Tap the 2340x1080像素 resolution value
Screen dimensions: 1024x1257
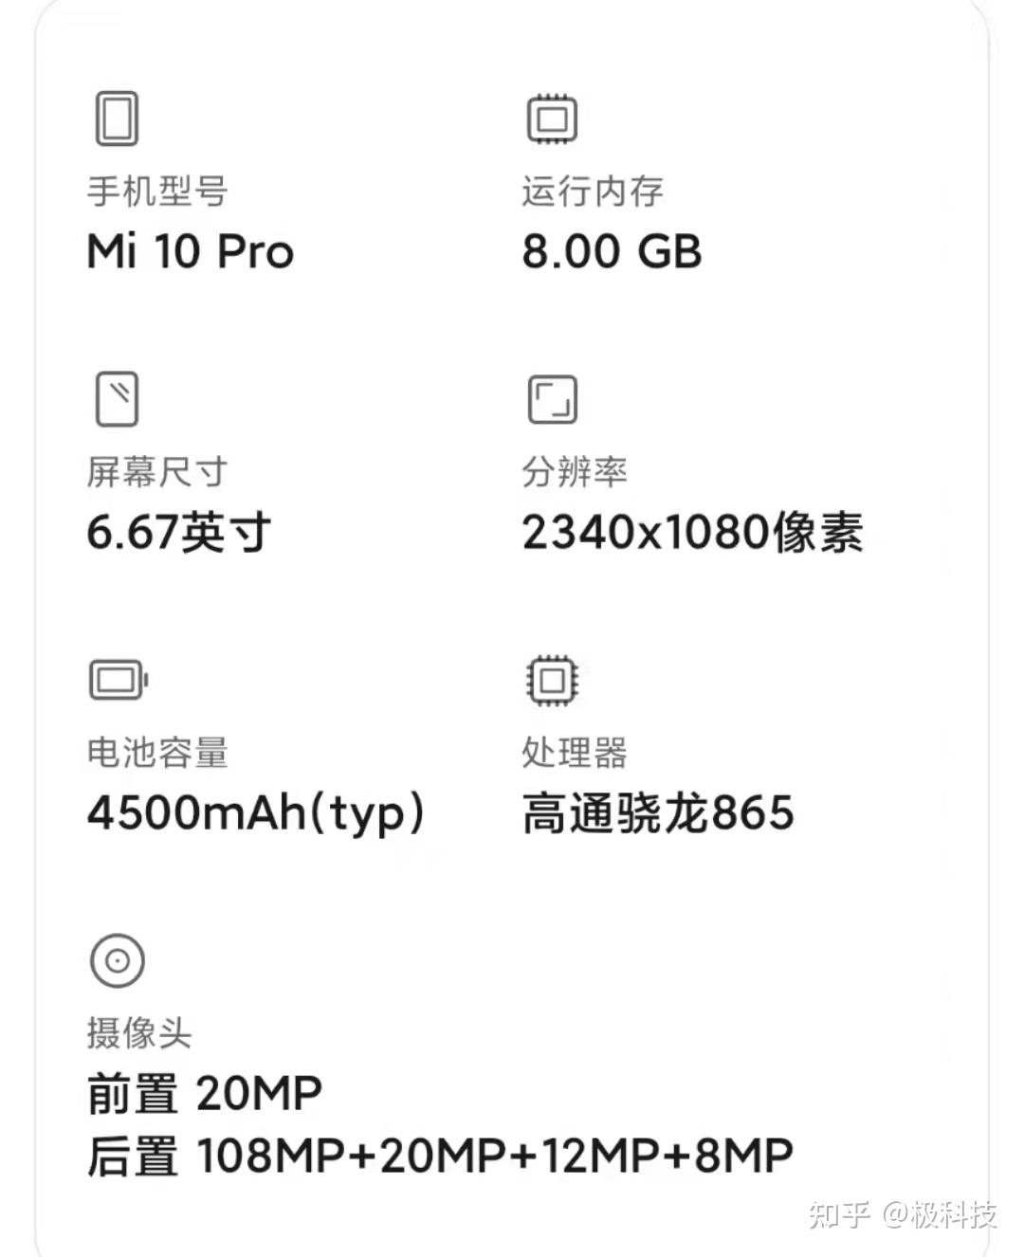click(x=692, y=532)
